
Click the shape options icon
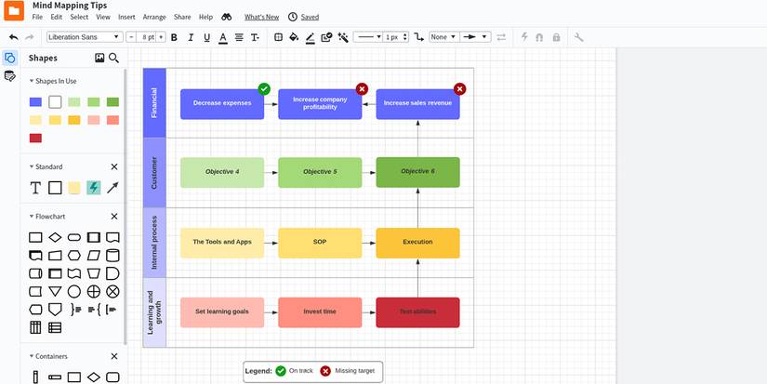278,37
